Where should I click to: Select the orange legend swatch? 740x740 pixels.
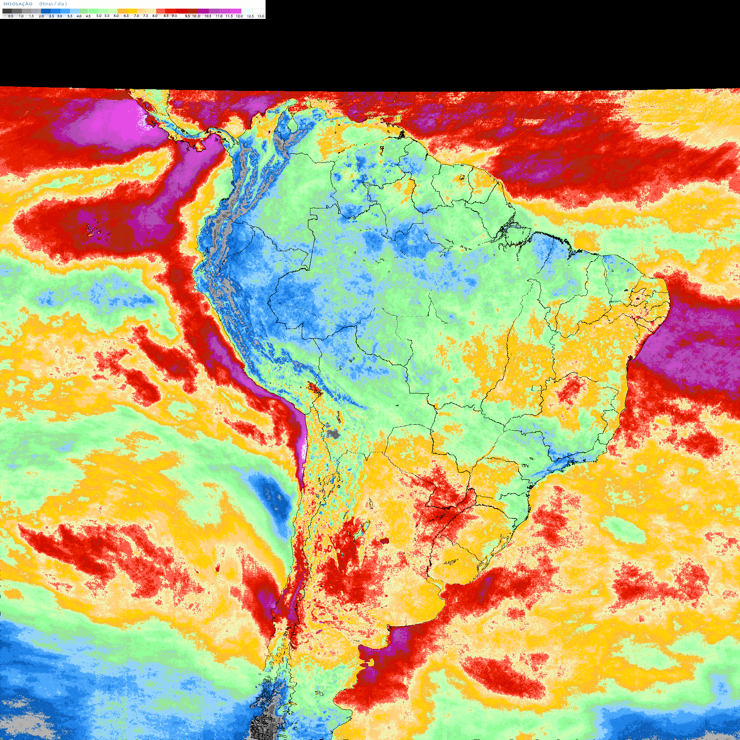pos(123,11)
